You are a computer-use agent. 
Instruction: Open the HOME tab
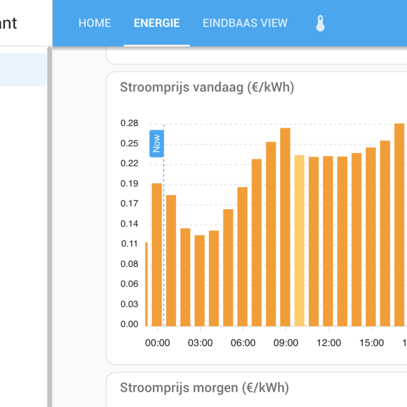(x=94, y=23)
